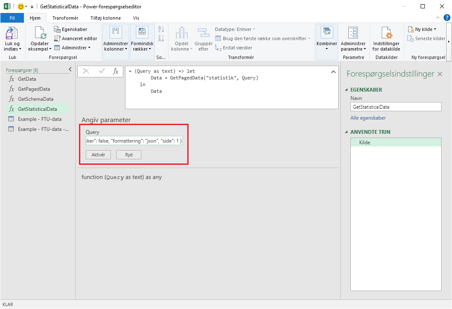The width and height of the screenshot is (452, 309).
Task: Open the Alle egenskaber link
Action: click(368, 118)
